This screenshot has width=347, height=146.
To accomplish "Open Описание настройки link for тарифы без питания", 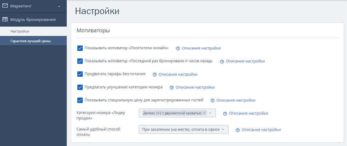I will pos(178,74).
